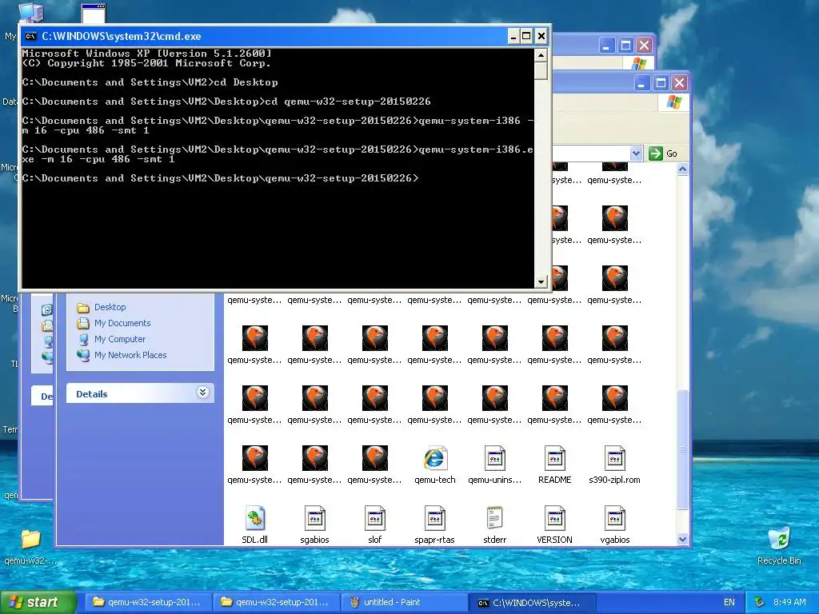Click the "cd Desktop" command line text
This screenshot has width=819, height=614.
tap(246, 82)
